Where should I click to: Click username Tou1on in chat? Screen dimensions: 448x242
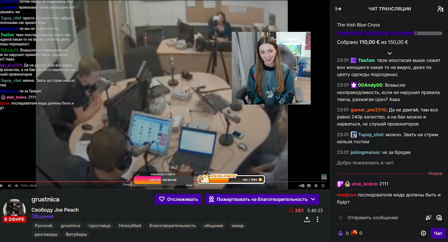tap(366, 60)
